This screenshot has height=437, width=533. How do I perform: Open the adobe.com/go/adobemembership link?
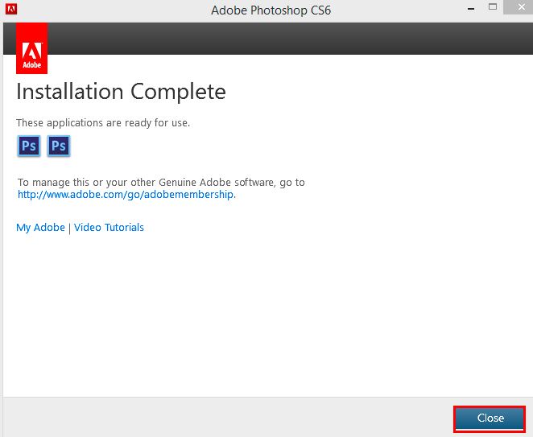[x=126, y=195]
